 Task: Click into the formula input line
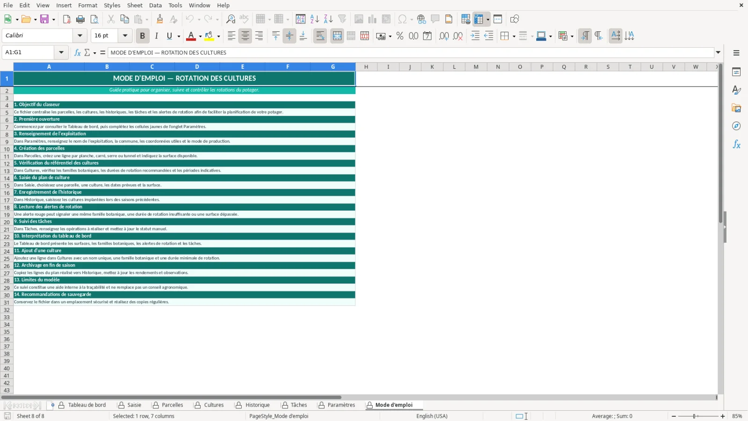click(x=411, y=52)
